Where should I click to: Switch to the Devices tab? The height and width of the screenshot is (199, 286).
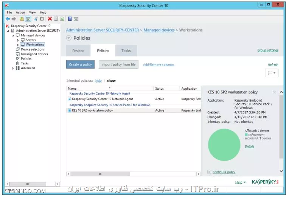click(x=78, y=51)
